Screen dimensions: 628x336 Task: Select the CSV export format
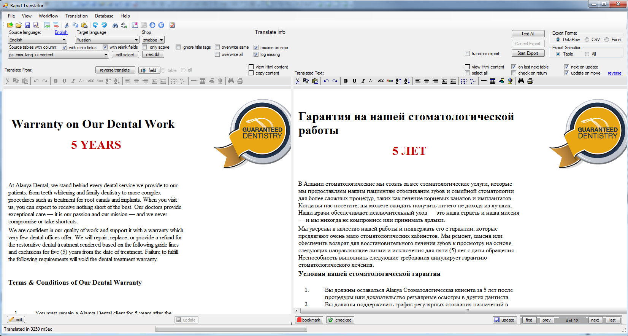pyautogui.click(x=587, y=40)
